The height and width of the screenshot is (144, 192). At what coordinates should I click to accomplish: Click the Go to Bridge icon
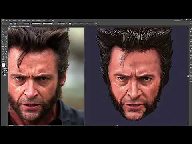click(49, 20)
